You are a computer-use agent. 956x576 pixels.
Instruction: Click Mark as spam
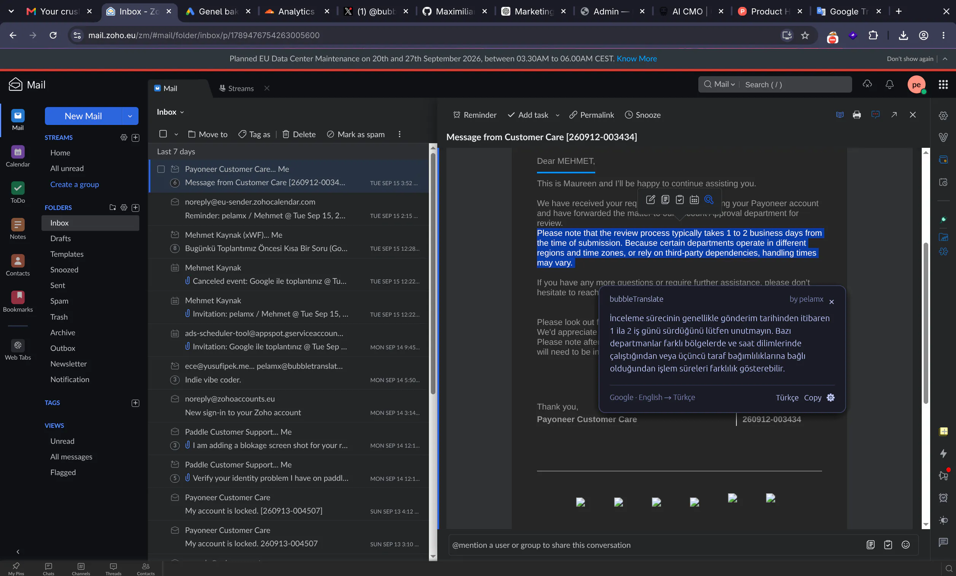coord(355,134)
